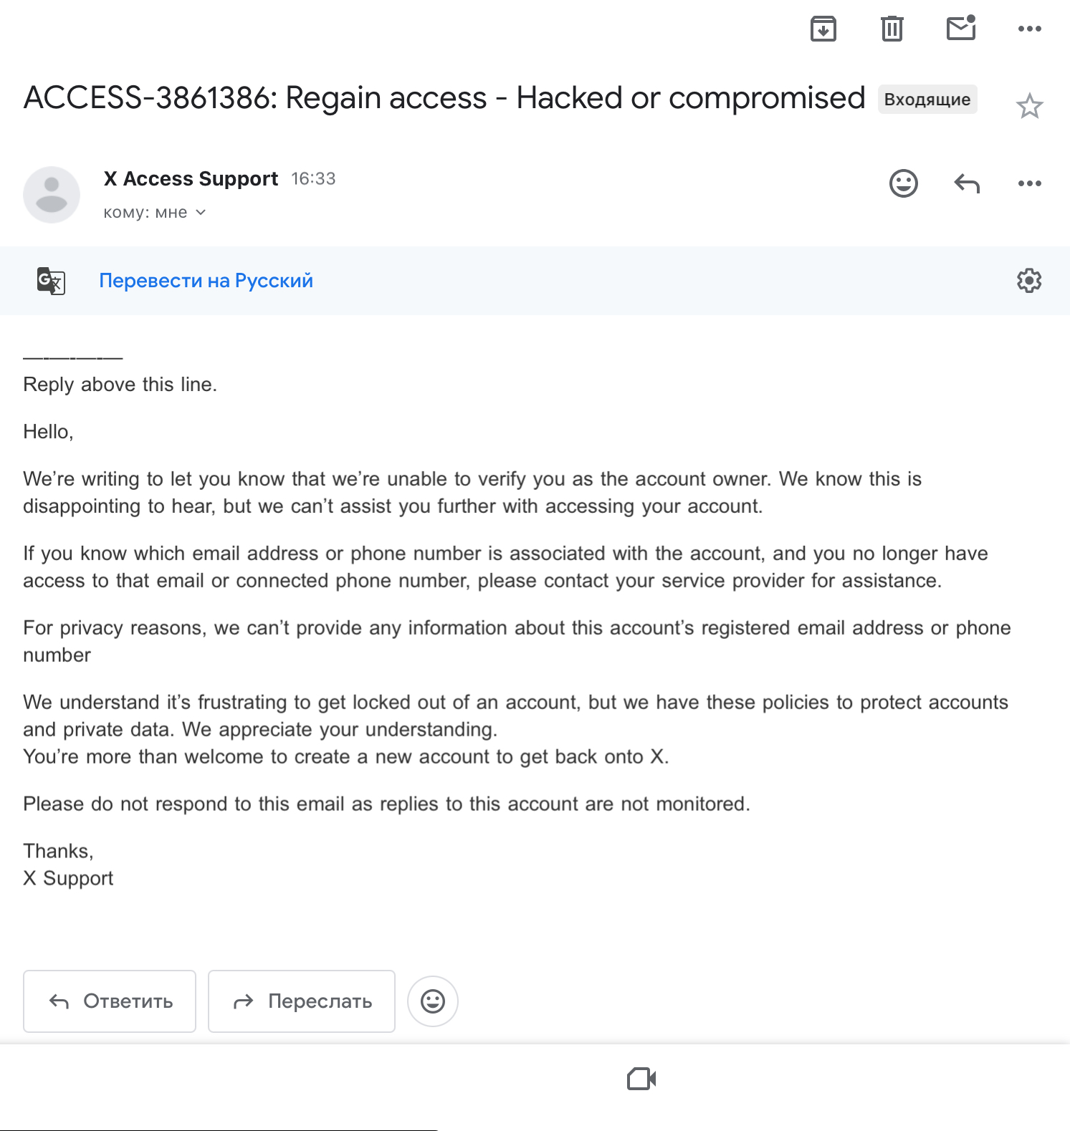Open the video meeting camera icon

pos(641,1079)
